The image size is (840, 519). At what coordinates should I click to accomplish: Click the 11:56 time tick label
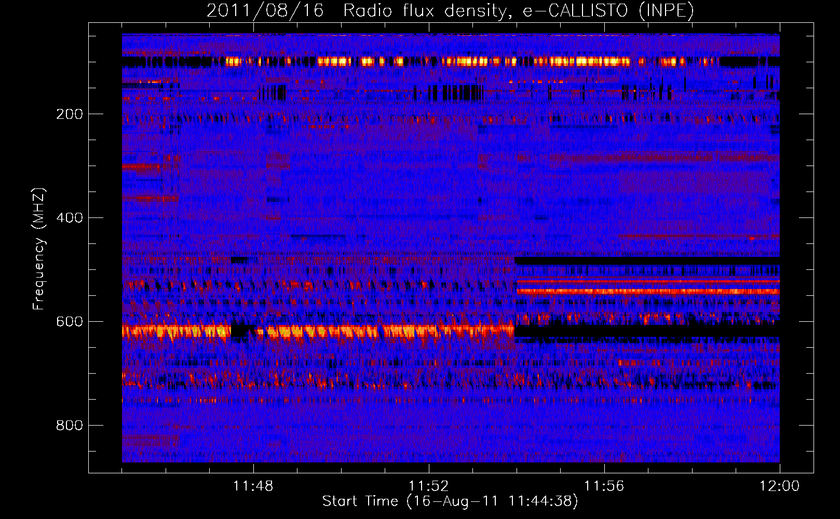(x=604, y=486)
